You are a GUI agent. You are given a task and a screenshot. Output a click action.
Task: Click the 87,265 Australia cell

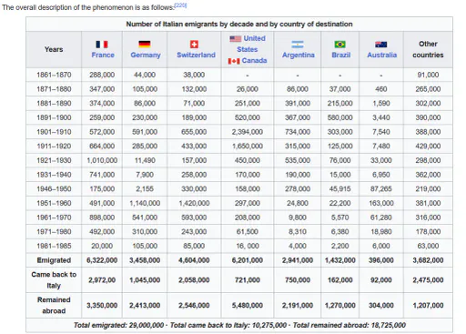pyautogui.click(x=381, y=188)
